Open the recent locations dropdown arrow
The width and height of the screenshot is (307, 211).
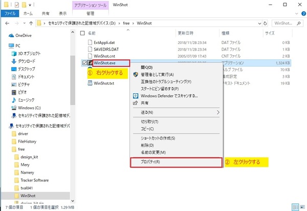[x=24, y=24]
